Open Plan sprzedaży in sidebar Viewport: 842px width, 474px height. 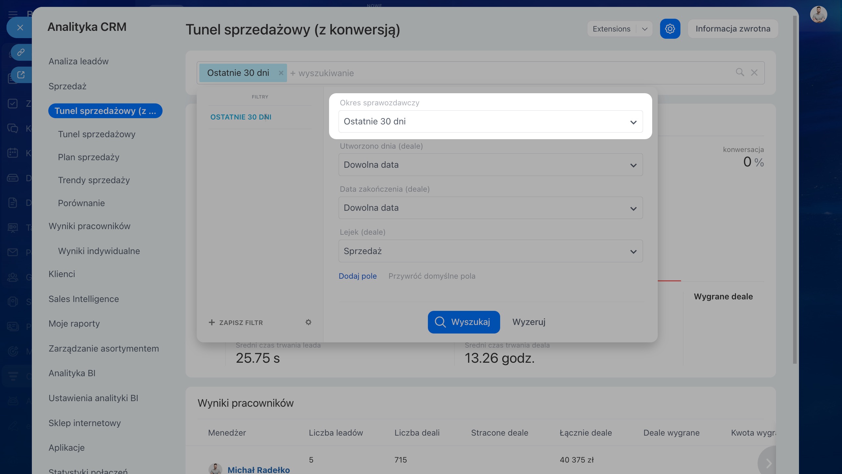pyautogui.click(x=88, y=157)
